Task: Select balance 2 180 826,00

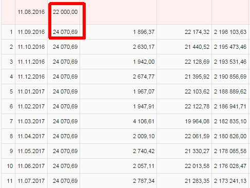Action: click(x=230, y=136)
